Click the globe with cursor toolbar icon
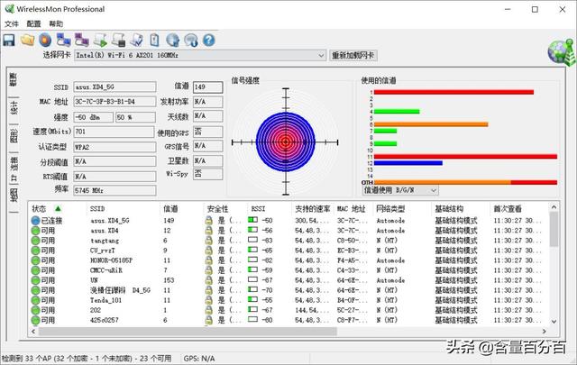577x365 pixels. 172,40
